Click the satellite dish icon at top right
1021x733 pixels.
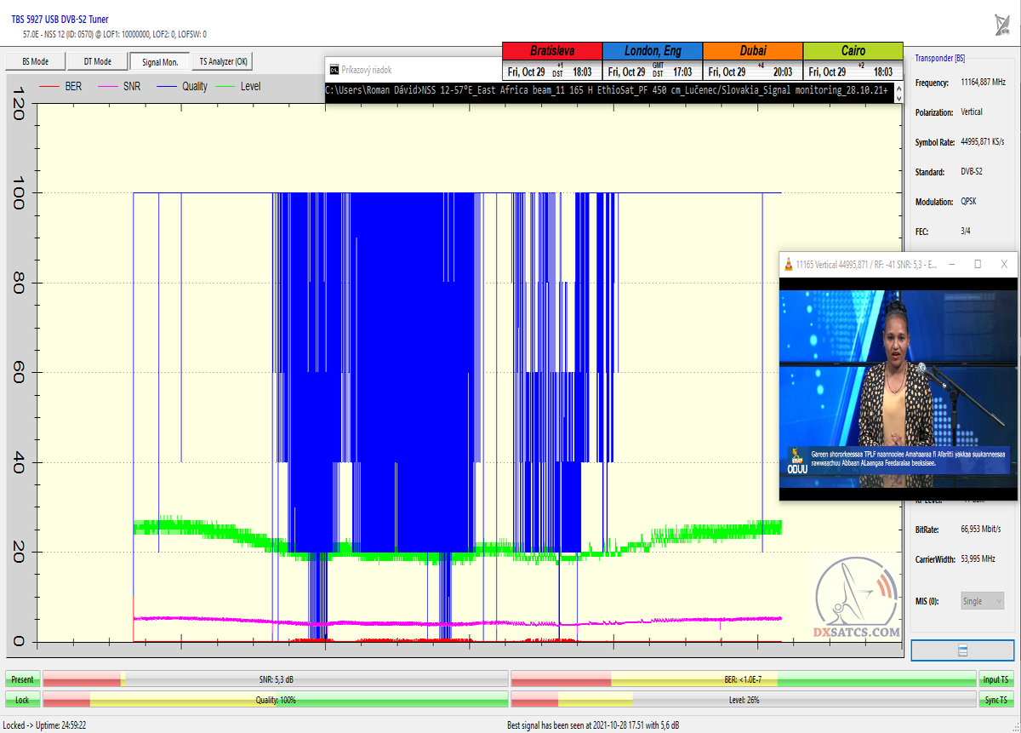pyautogui.click(x=1002, y=25)
